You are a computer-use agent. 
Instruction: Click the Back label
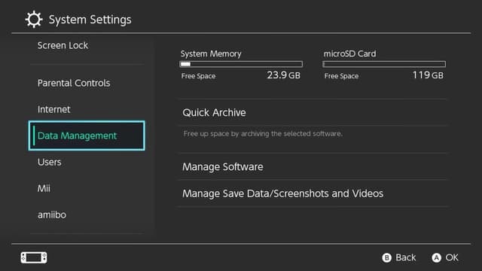click(405, 257)
